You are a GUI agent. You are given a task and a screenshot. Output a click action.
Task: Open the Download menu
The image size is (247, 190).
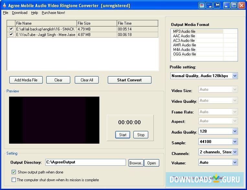click(x=20, y=13)
